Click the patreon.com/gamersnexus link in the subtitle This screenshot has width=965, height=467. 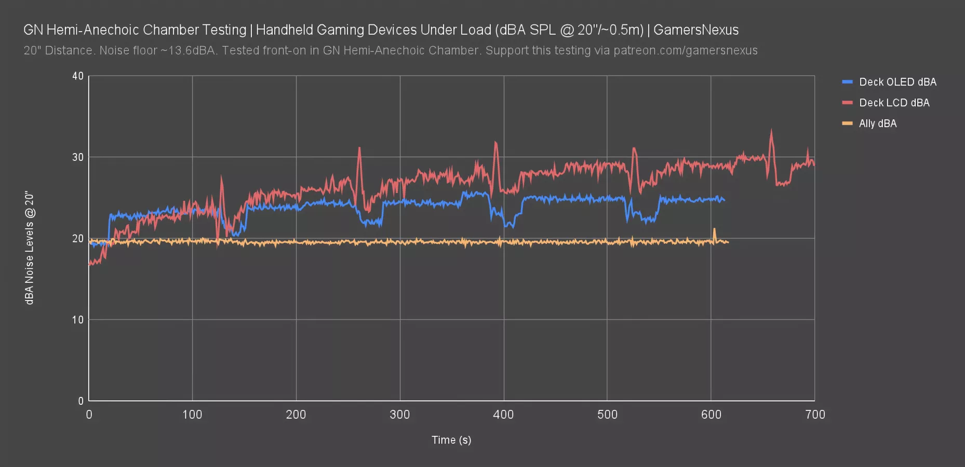click(685, 50)
